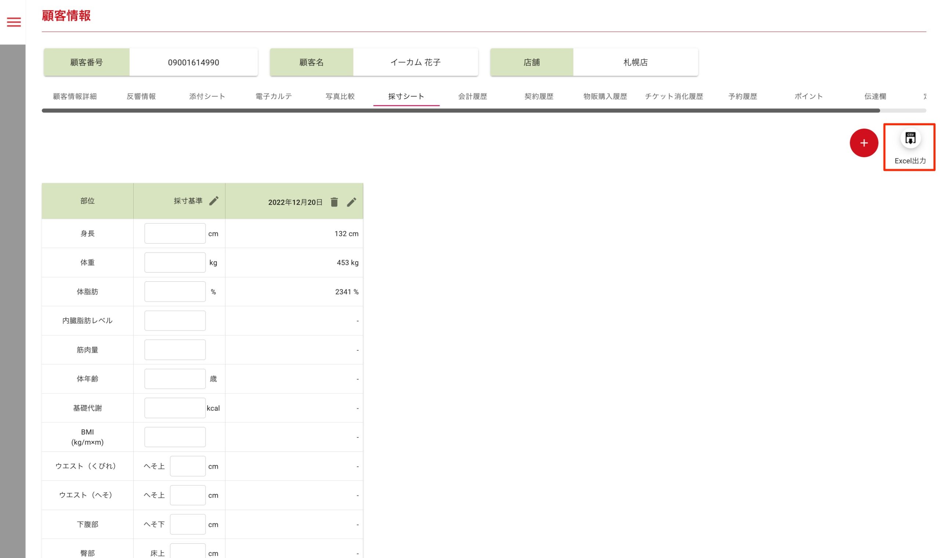Switch to the 顧客情報詳細 tab
The width and height of the screenshot is (940, 558).
coord(75,96)
